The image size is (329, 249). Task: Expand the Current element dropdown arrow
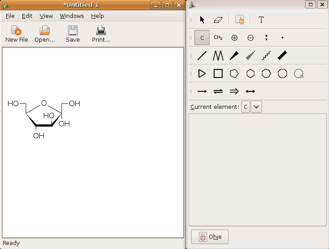click(x=257, y=107)
